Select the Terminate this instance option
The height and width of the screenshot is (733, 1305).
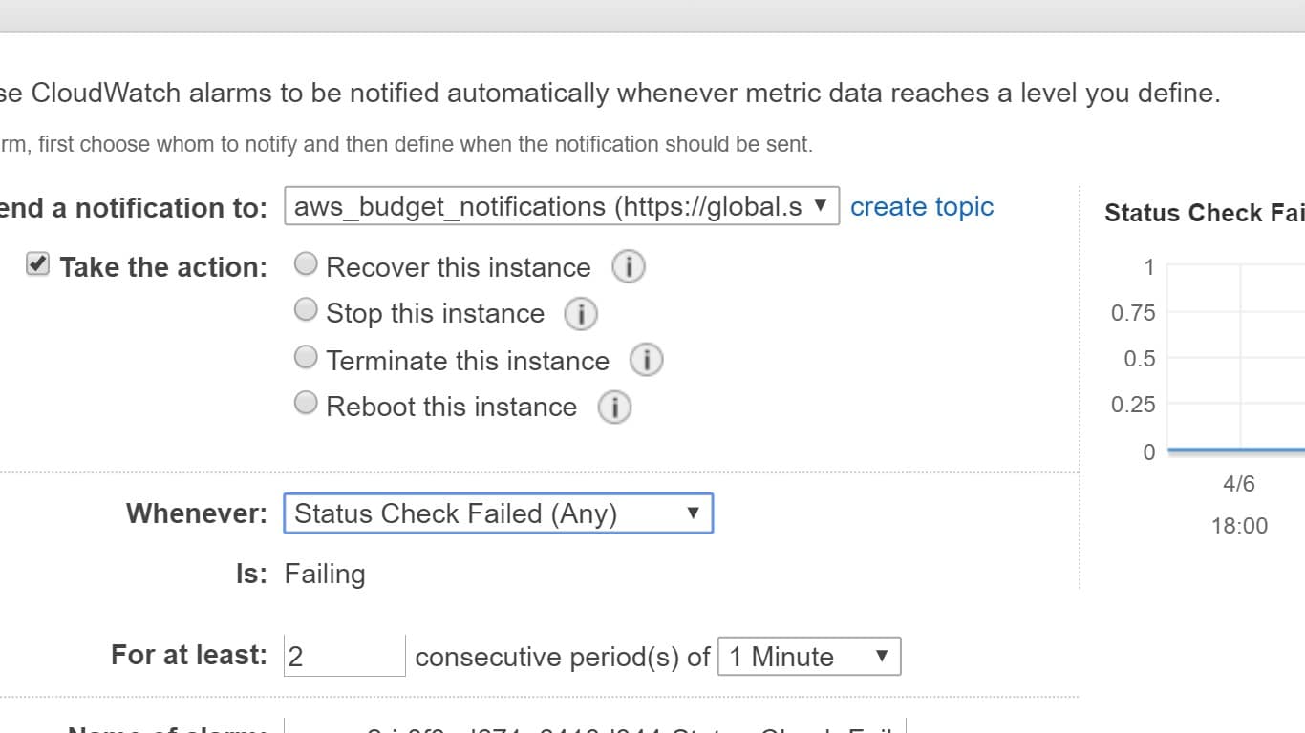pyautogui.click(x=306, y=357)
